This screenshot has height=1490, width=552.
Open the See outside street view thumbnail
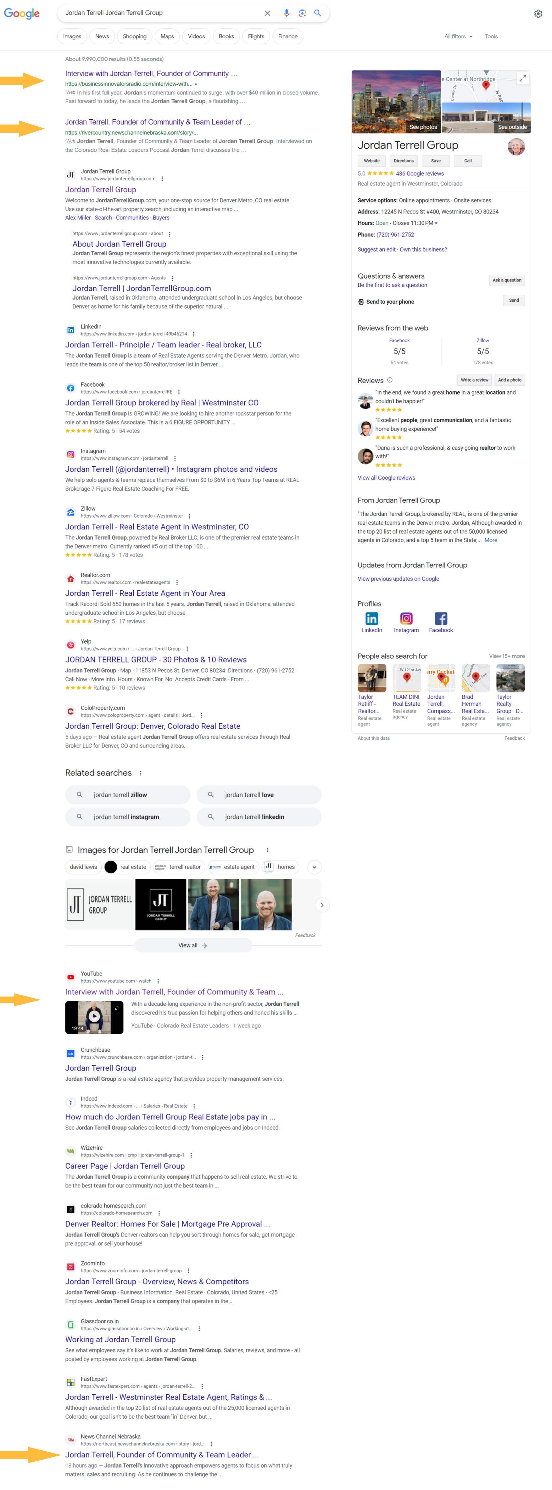click(x=486, y=118)
